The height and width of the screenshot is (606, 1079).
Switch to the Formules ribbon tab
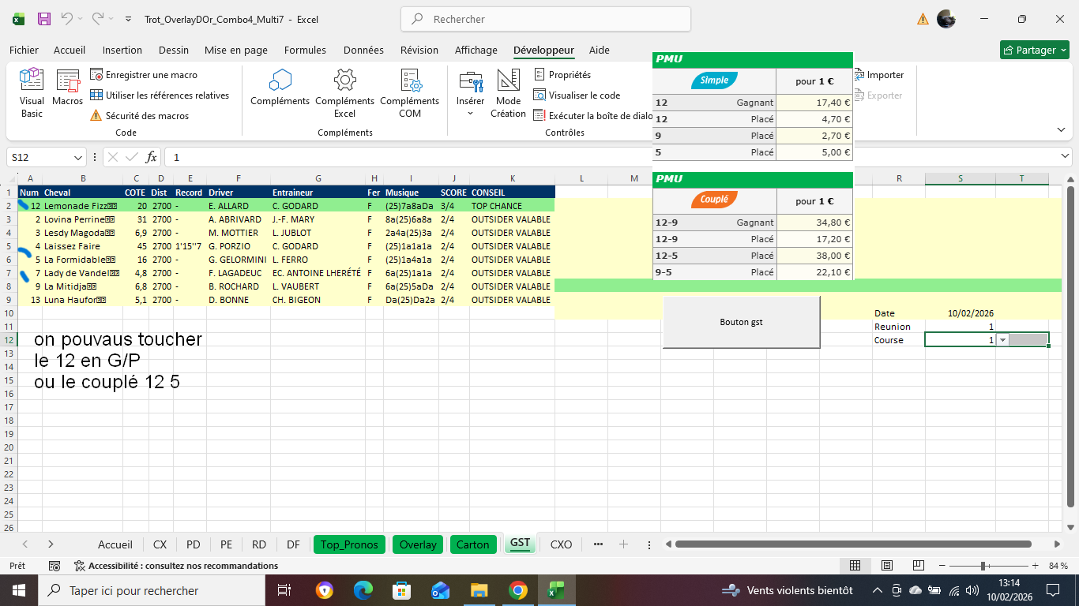click(x=305, y=50)
